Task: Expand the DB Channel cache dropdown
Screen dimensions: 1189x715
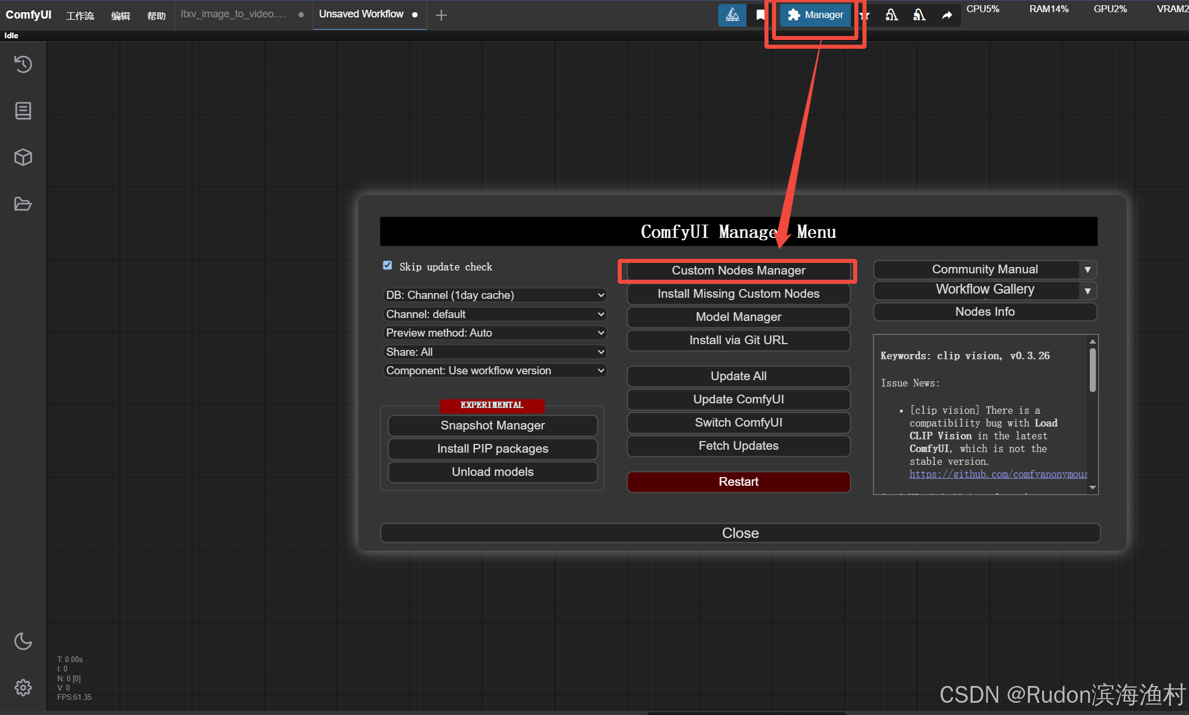Action: [494, 295]
